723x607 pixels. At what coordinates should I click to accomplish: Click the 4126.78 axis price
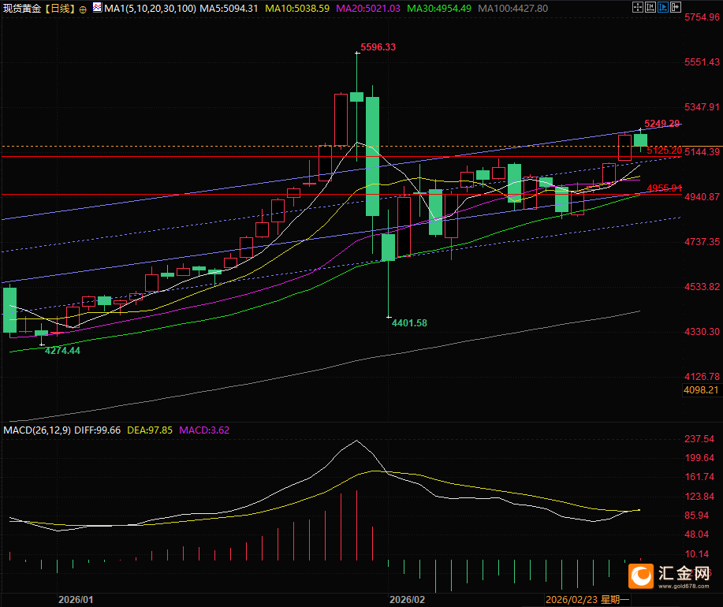[x=703, y=377]
